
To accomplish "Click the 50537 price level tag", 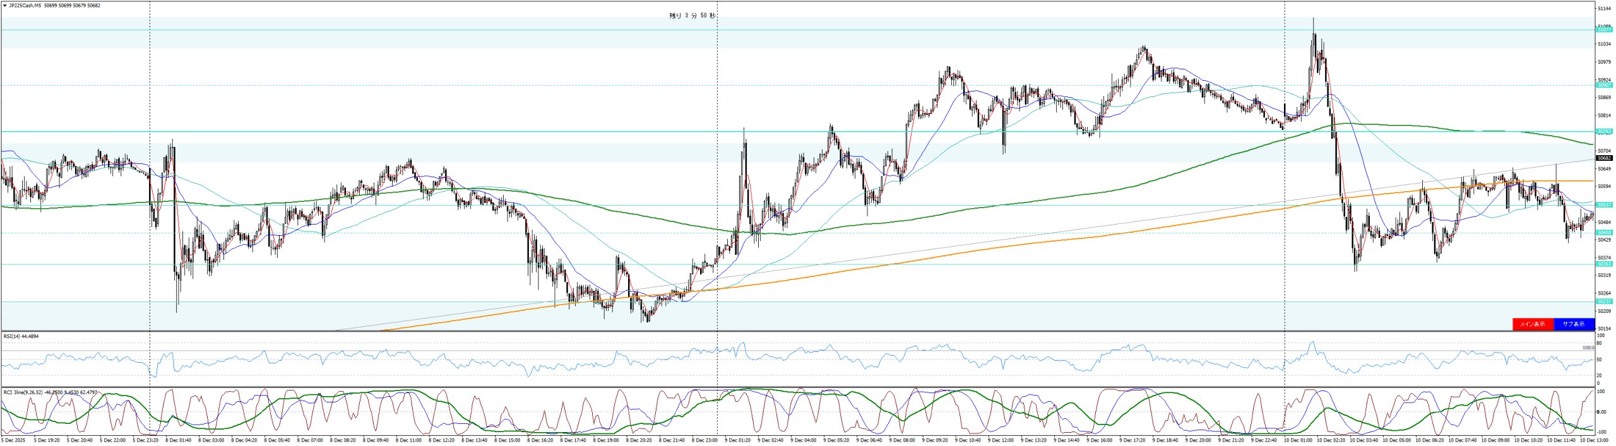I will click(x=1604, y=205).
